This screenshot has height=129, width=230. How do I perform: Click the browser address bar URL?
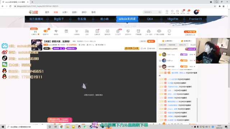pos(37,6)
